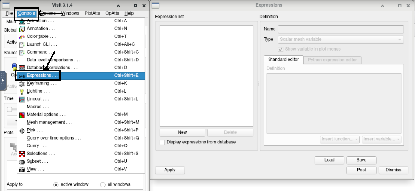Open the Help menu
This screenshot has height=191, width=415.
[x=129, y=13]
